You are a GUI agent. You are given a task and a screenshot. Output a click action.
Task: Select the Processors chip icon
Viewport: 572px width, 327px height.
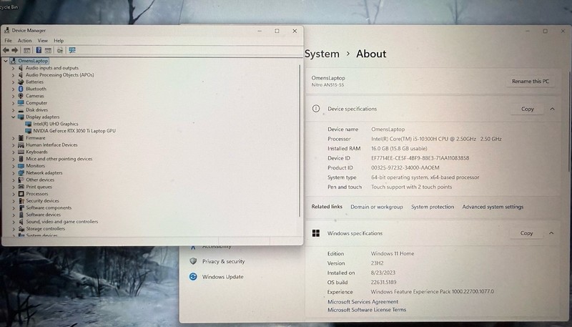tap(21, 194)
